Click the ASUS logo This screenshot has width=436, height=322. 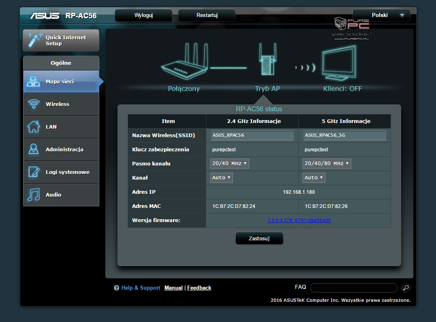pos(45,15)
